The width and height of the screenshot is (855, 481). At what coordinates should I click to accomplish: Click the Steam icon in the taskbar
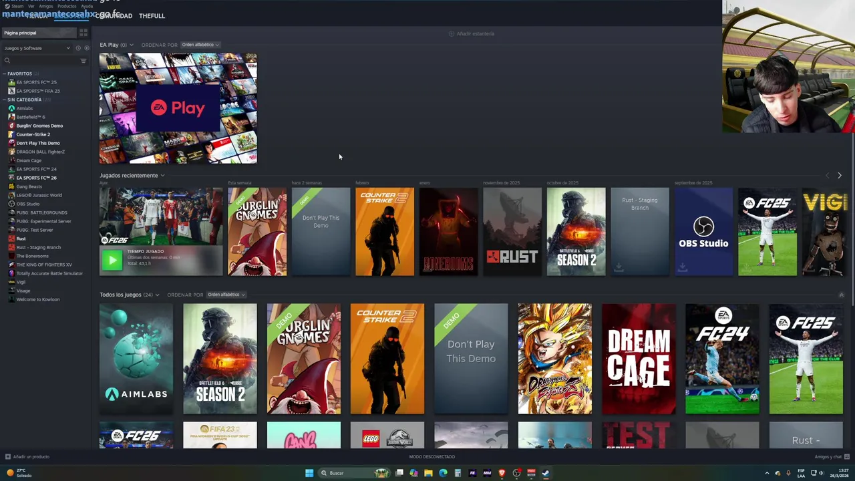[546, 473]
